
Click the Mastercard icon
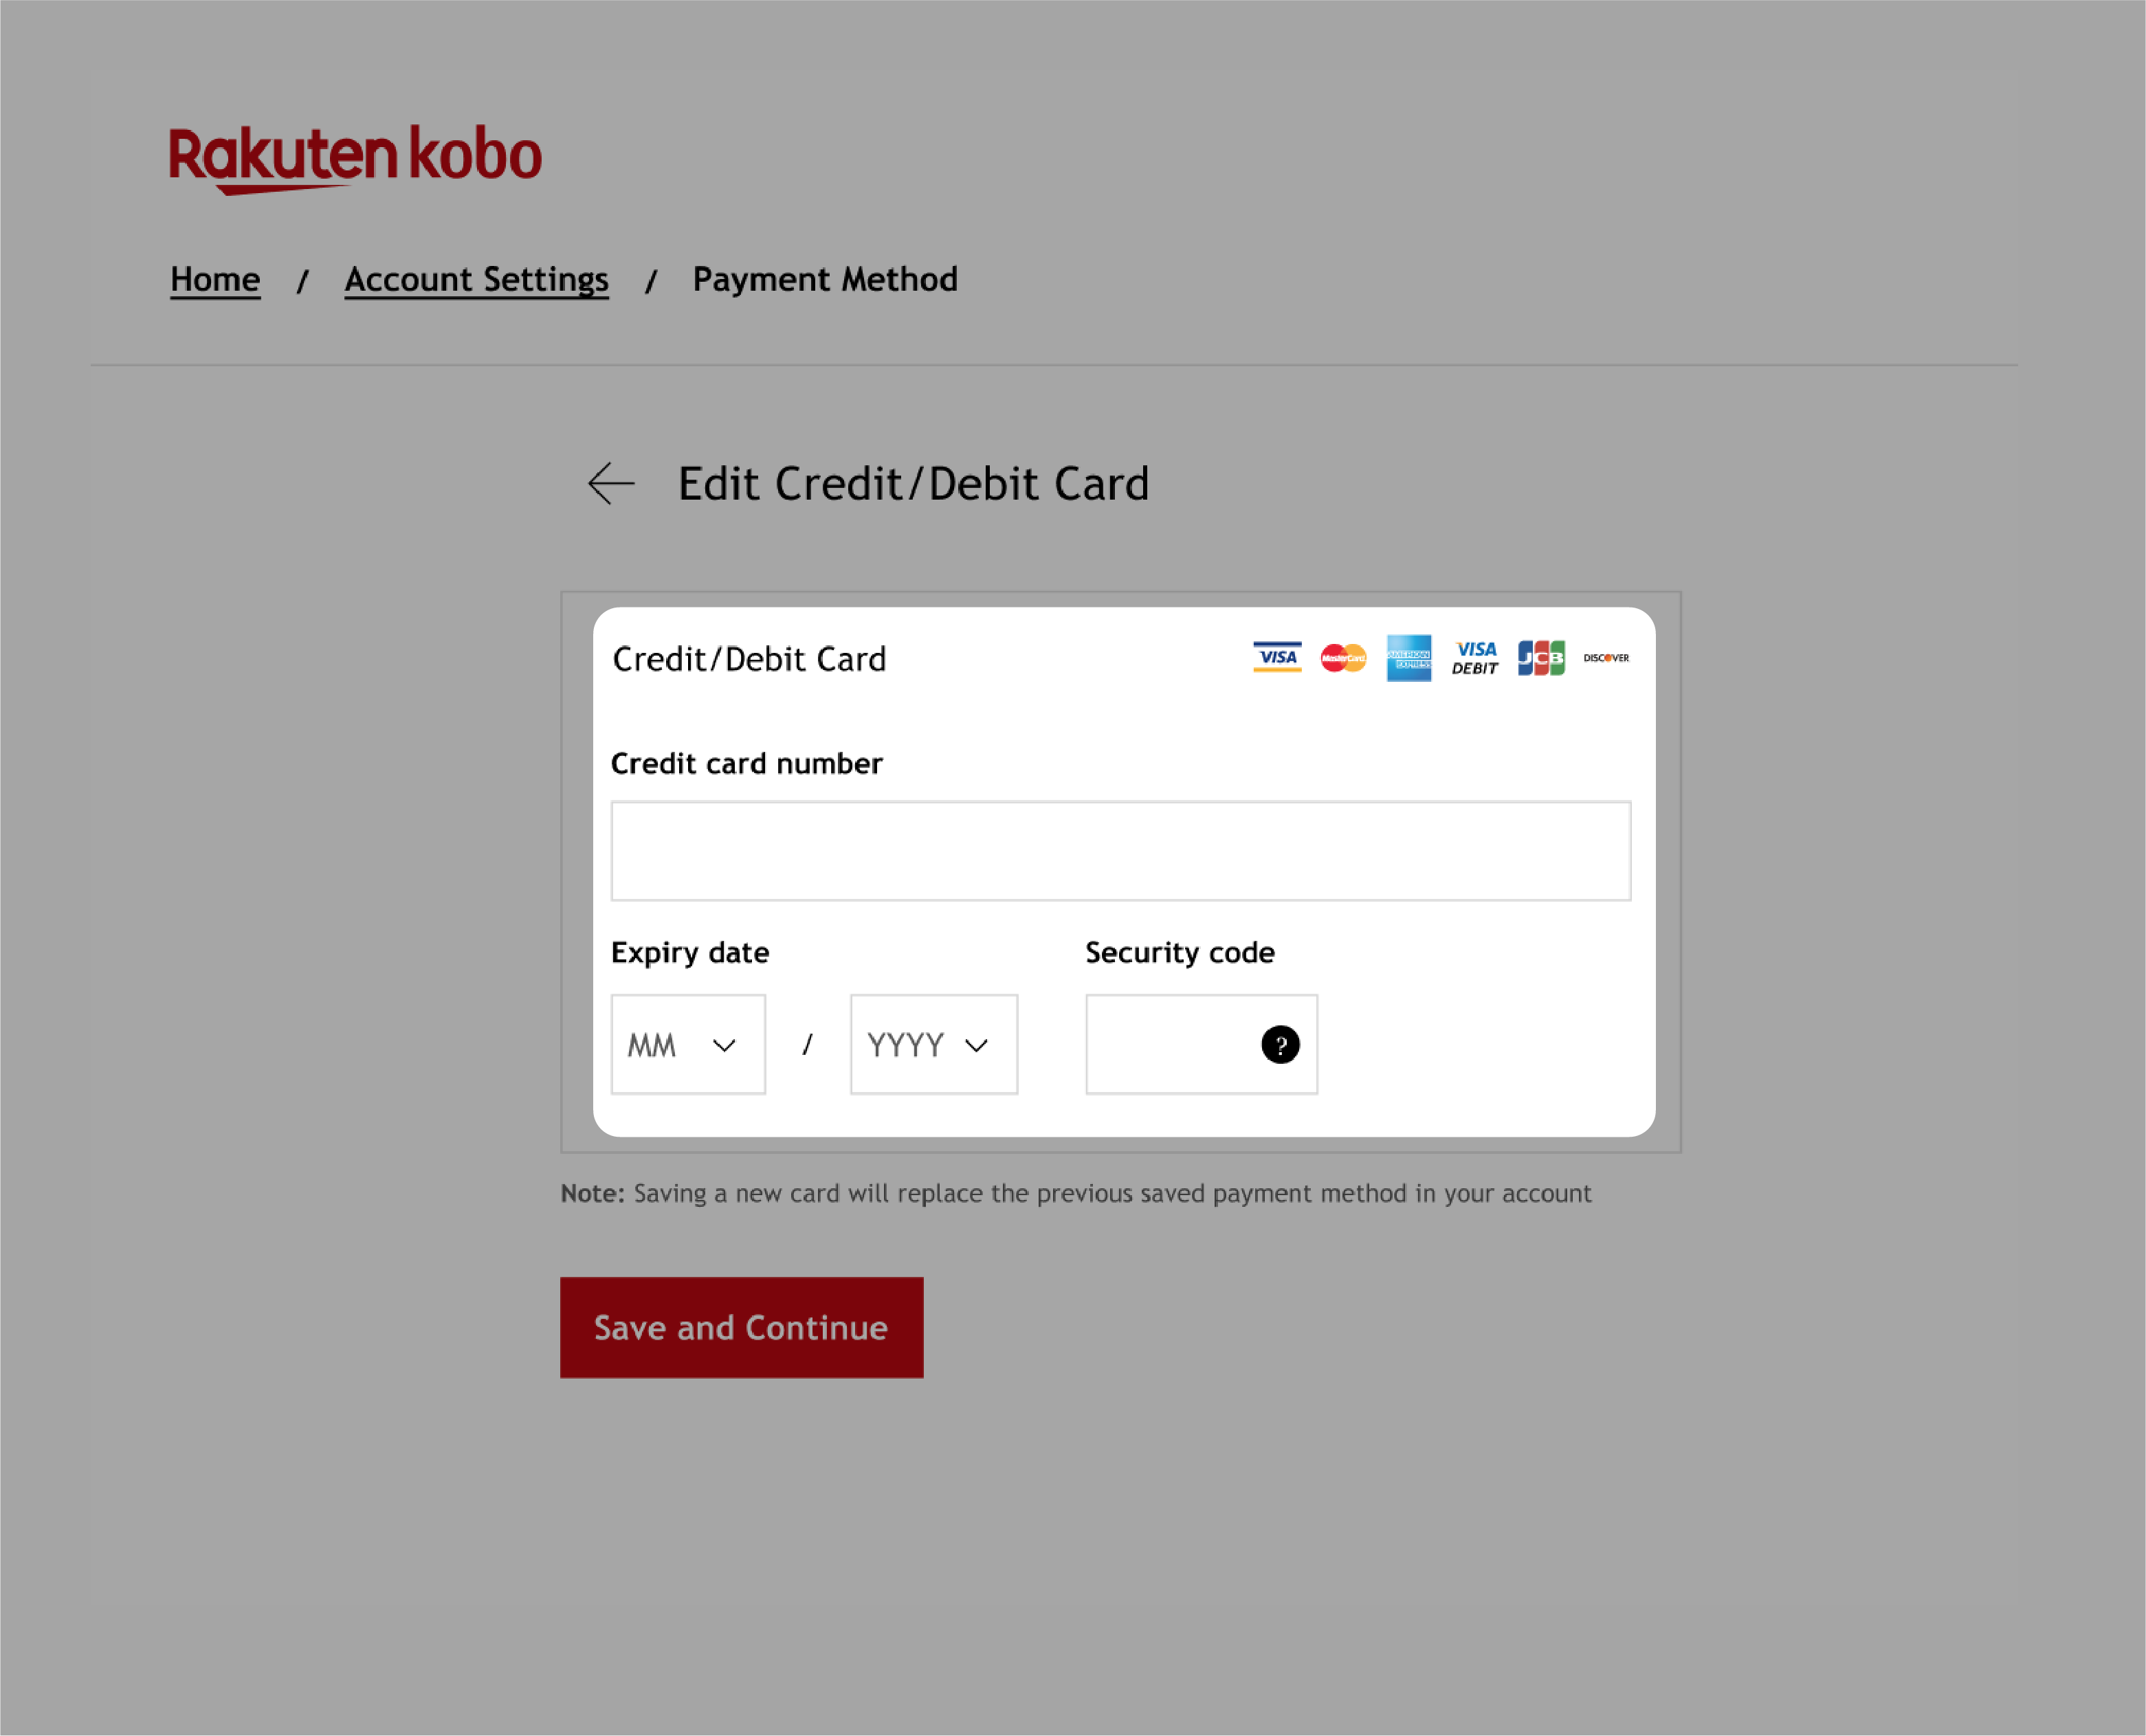(1343, 657)
